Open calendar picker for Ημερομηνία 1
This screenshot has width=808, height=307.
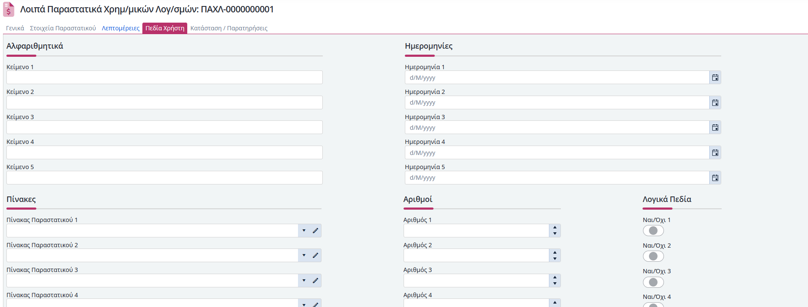pyautogui.click(x=715, y=78)
